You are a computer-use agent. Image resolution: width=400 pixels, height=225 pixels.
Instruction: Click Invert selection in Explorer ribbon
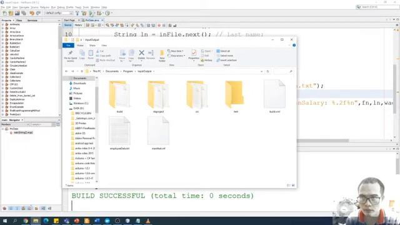[226, 60]
